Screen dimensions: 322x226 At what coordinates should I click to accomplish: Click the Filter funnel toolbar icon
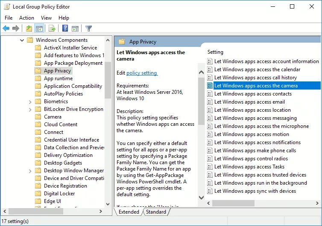[88, 28]
